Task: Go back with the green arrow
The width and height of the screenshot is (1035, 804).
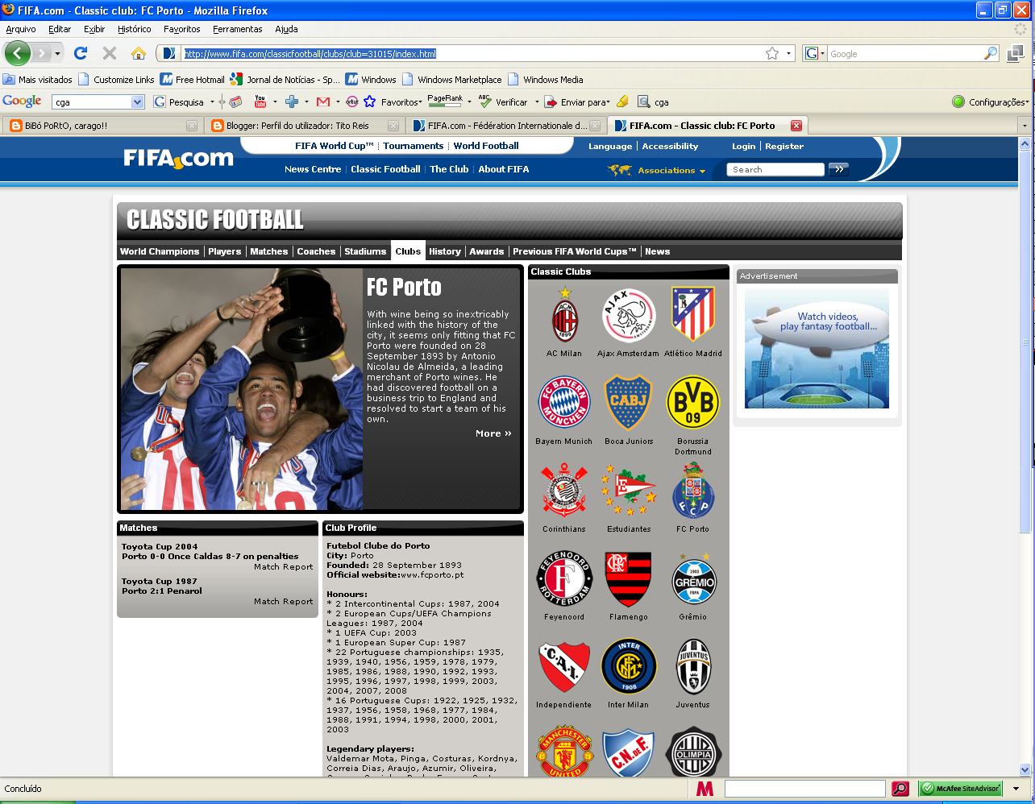Action: [x=18, y=53]
